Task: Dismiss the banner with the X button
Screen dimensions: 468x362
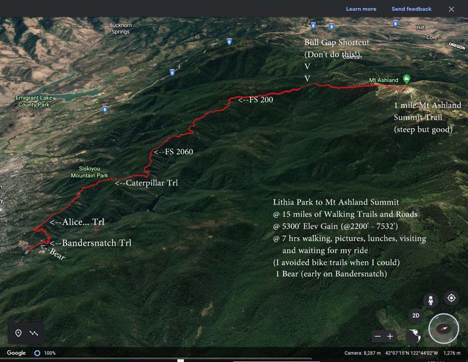Action: [x=451, y=9]
